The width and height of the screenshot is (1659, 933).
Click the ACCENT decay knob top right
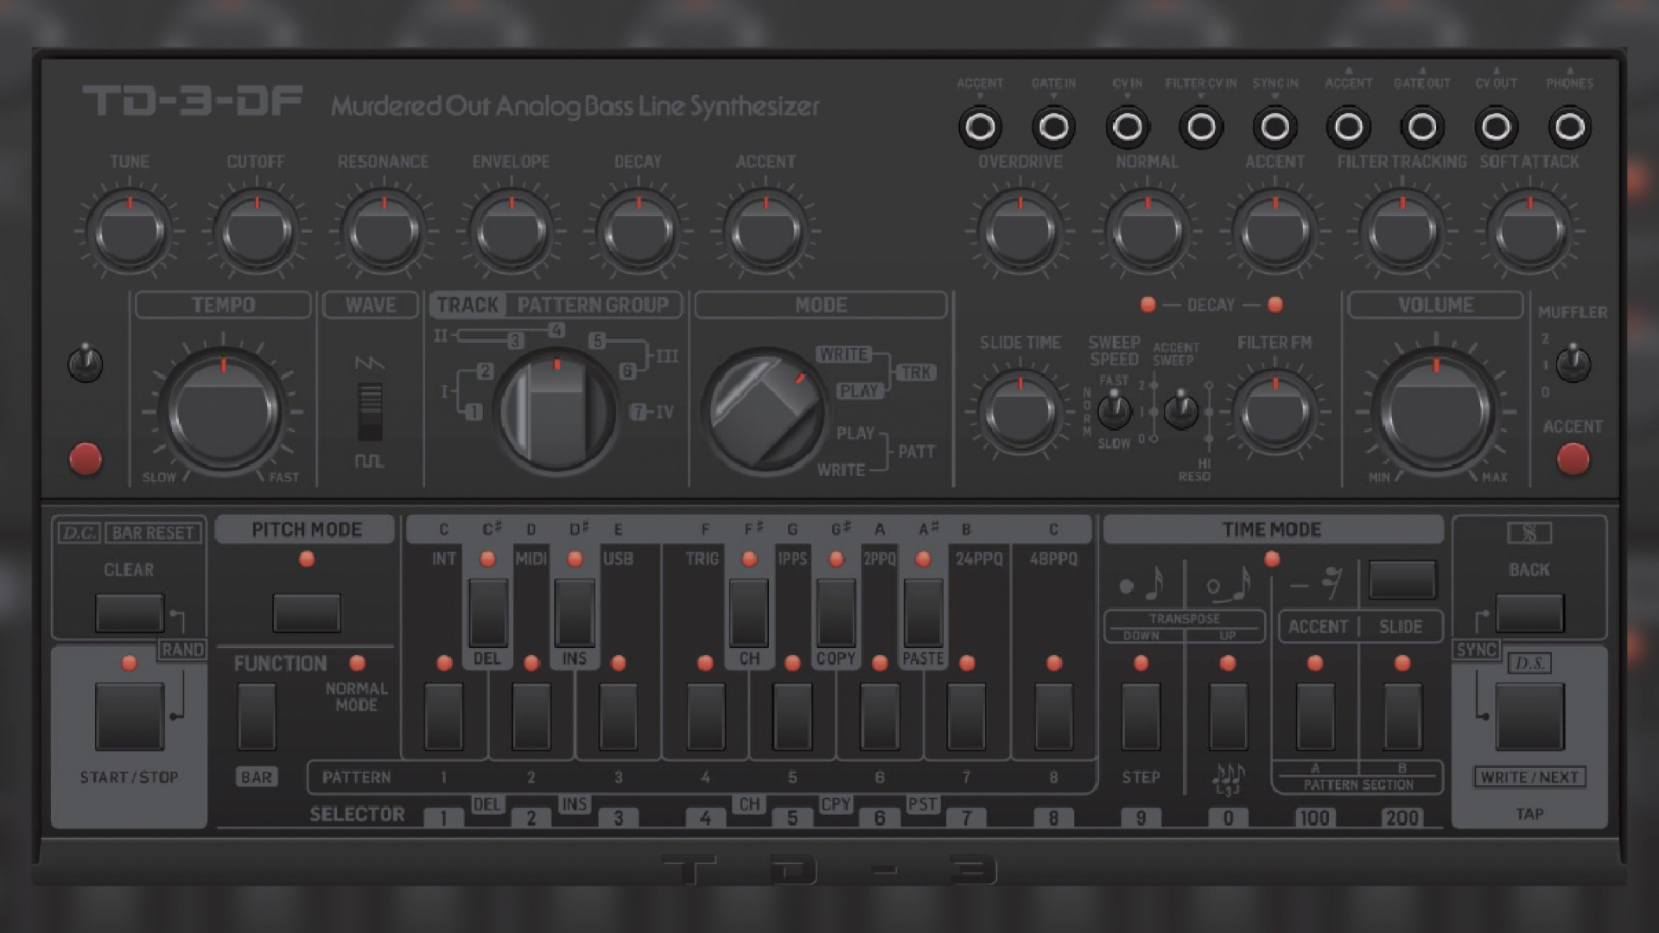[x=1274, y=231]
